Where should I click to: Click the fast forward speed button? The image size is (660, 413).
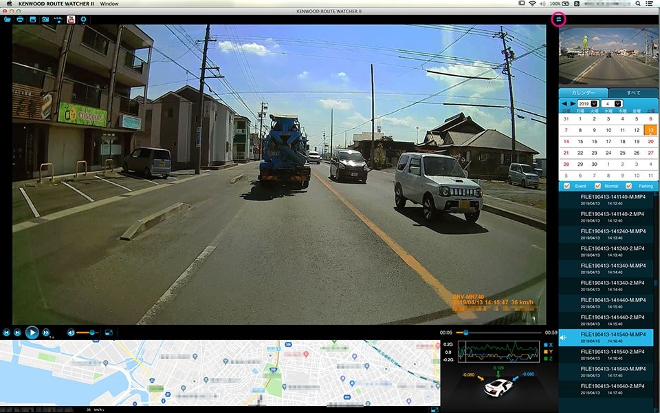click(47, 332)
